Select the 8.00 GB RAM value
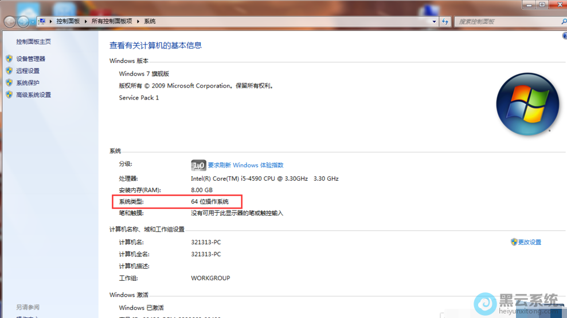The height and width of the screenshot is (318, 567). point(202,190)
